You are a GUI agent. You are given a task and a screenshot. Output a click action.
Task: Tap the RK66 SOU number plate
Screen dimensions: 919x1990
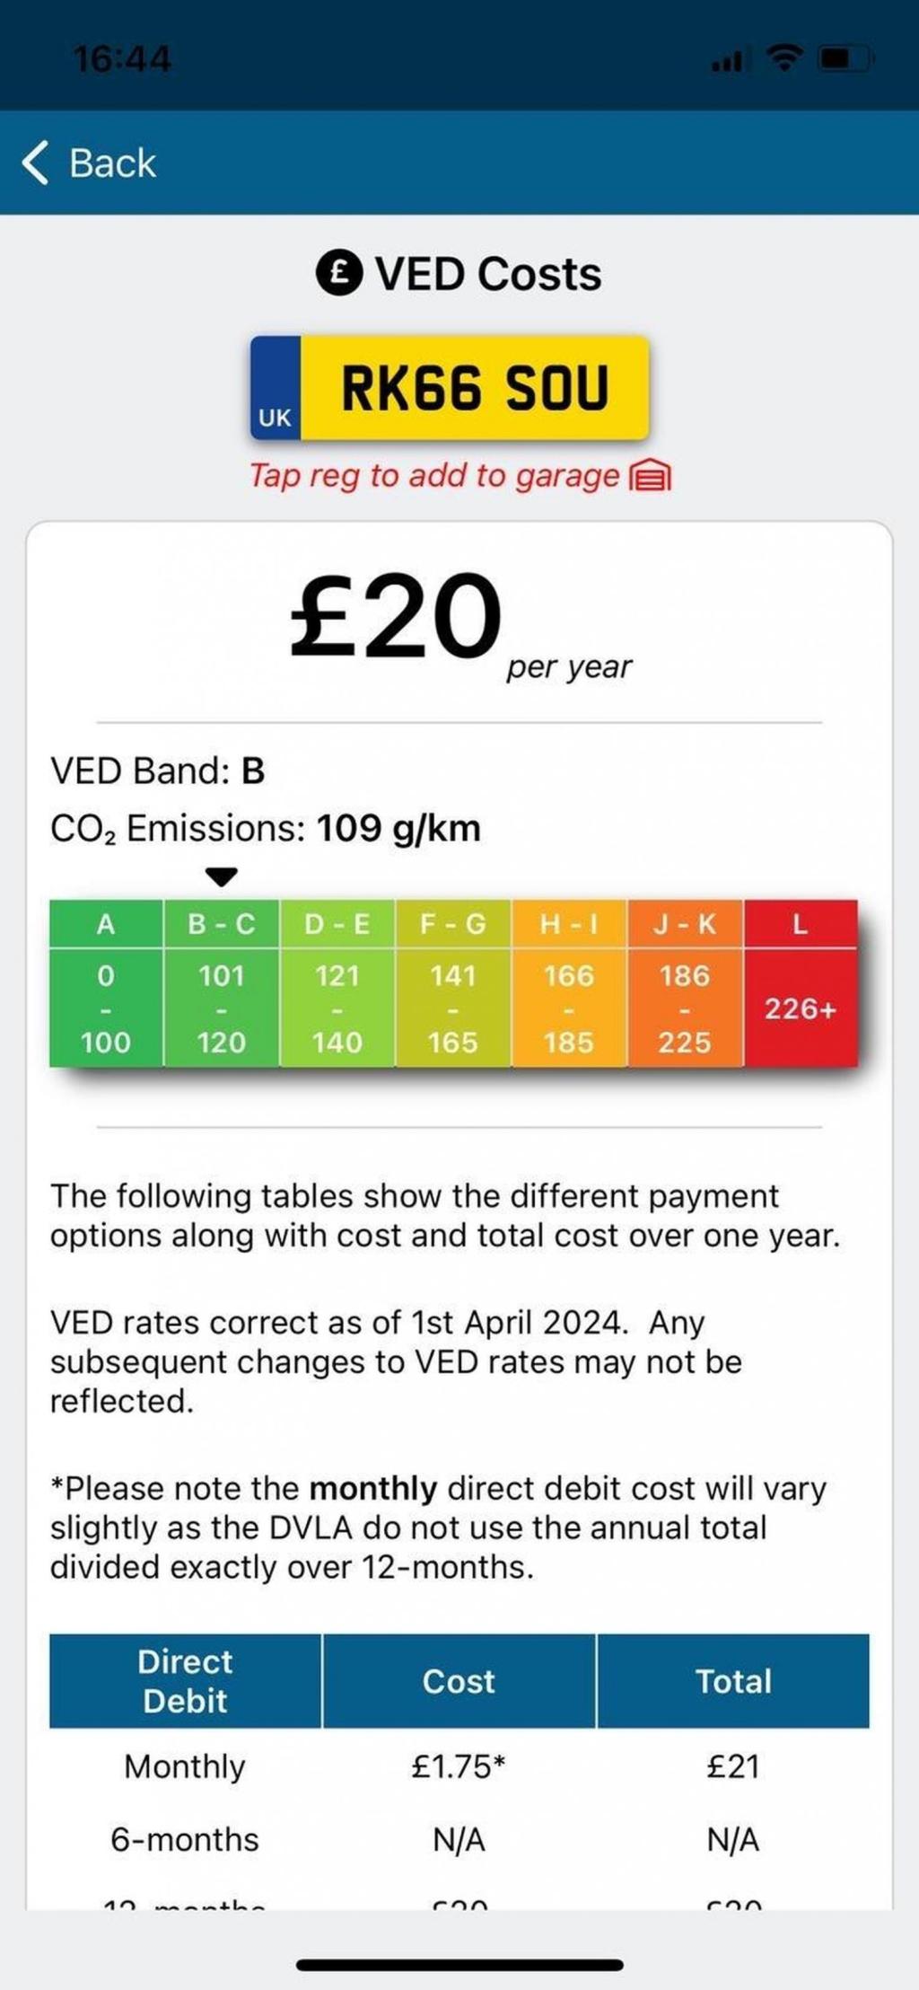[450, 388]
